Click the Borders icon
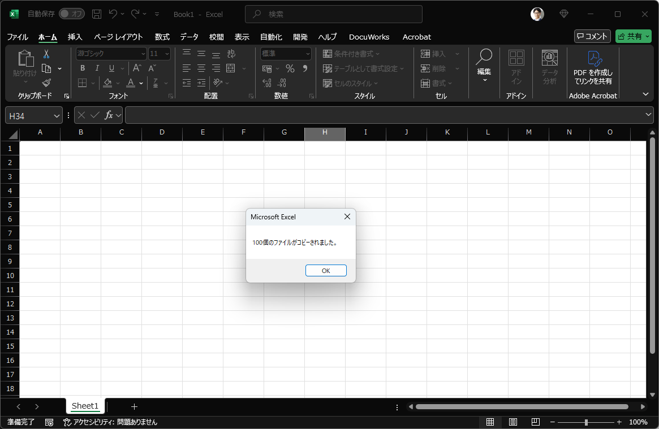The image size is (659, 429). [83, 83]
